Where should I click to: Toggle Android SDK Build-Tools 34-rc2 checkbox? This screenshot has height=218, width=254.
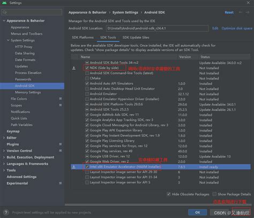(87, 63)
